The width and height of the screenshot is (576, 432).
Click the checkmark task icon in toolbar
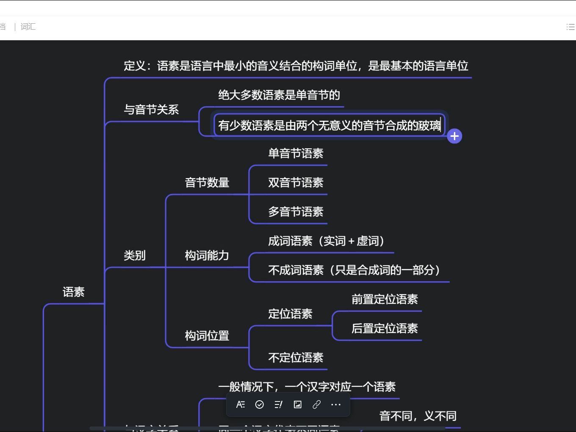coord(260,405)
